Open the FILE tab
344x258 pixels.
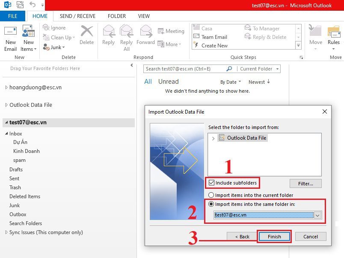12,16
